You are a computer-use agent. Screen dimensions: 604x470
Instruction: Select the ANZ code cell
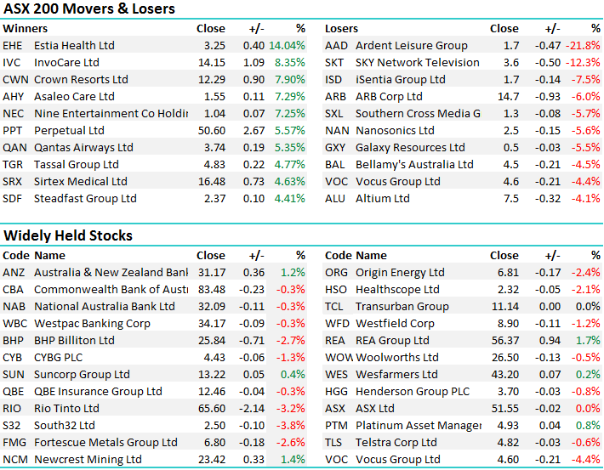pos(14,272)
